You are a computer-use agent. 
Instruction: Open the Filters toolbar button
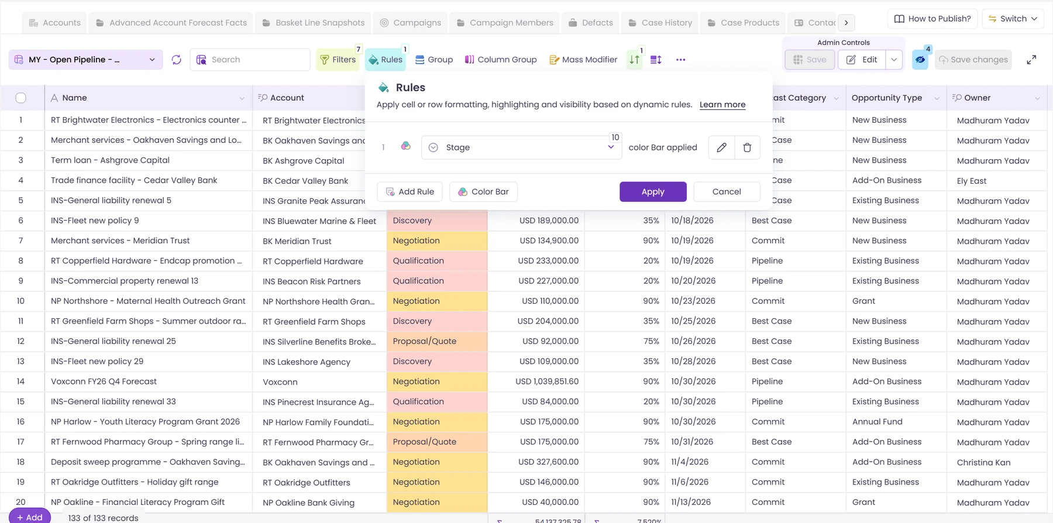[338, 60]
